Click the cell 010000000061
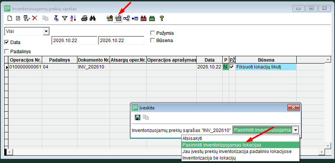This screenshot has height=163, width=335. [x=25, y=67]
